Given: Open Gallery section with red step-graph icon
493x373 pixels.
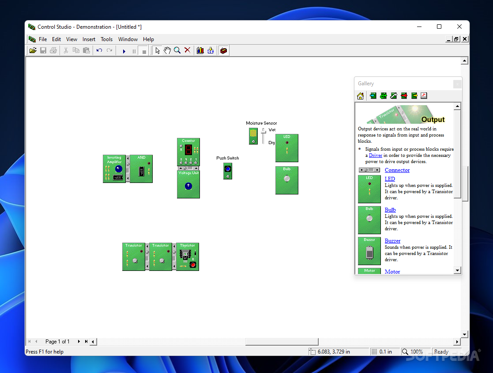Looking at the screenshot, I should click(x=424, y=96).
